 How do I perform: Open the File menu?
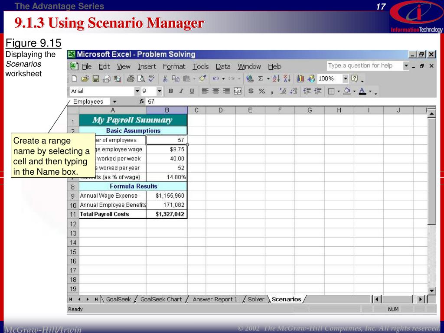click(87, 66)
